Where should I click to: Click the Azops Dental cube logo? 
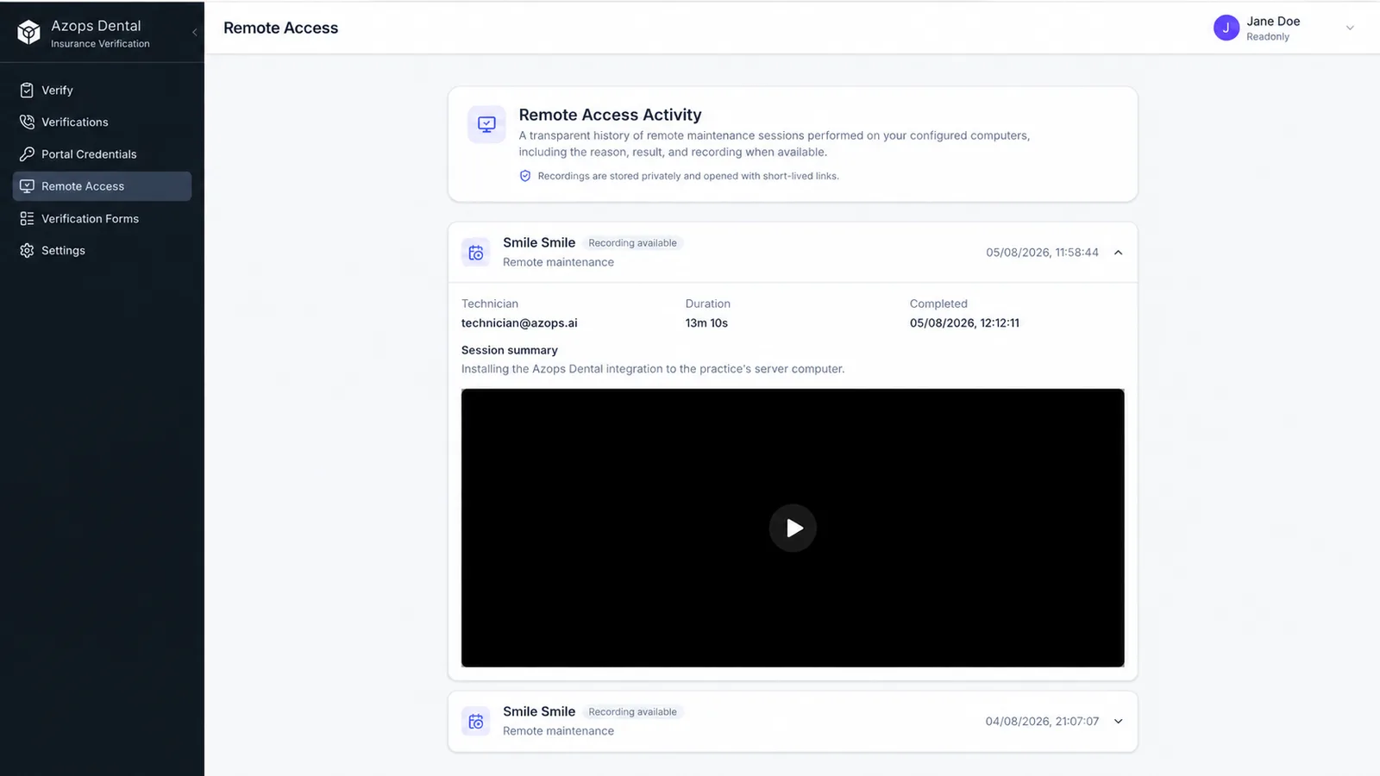(28, 32)
